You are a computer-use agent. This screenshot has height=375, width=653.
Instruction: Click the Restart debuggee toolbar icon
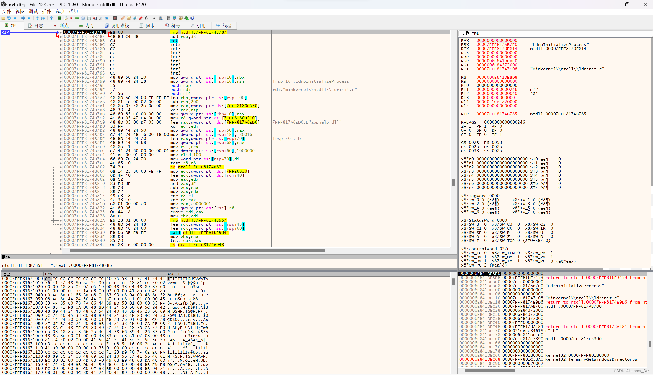[x=9, y=18]
